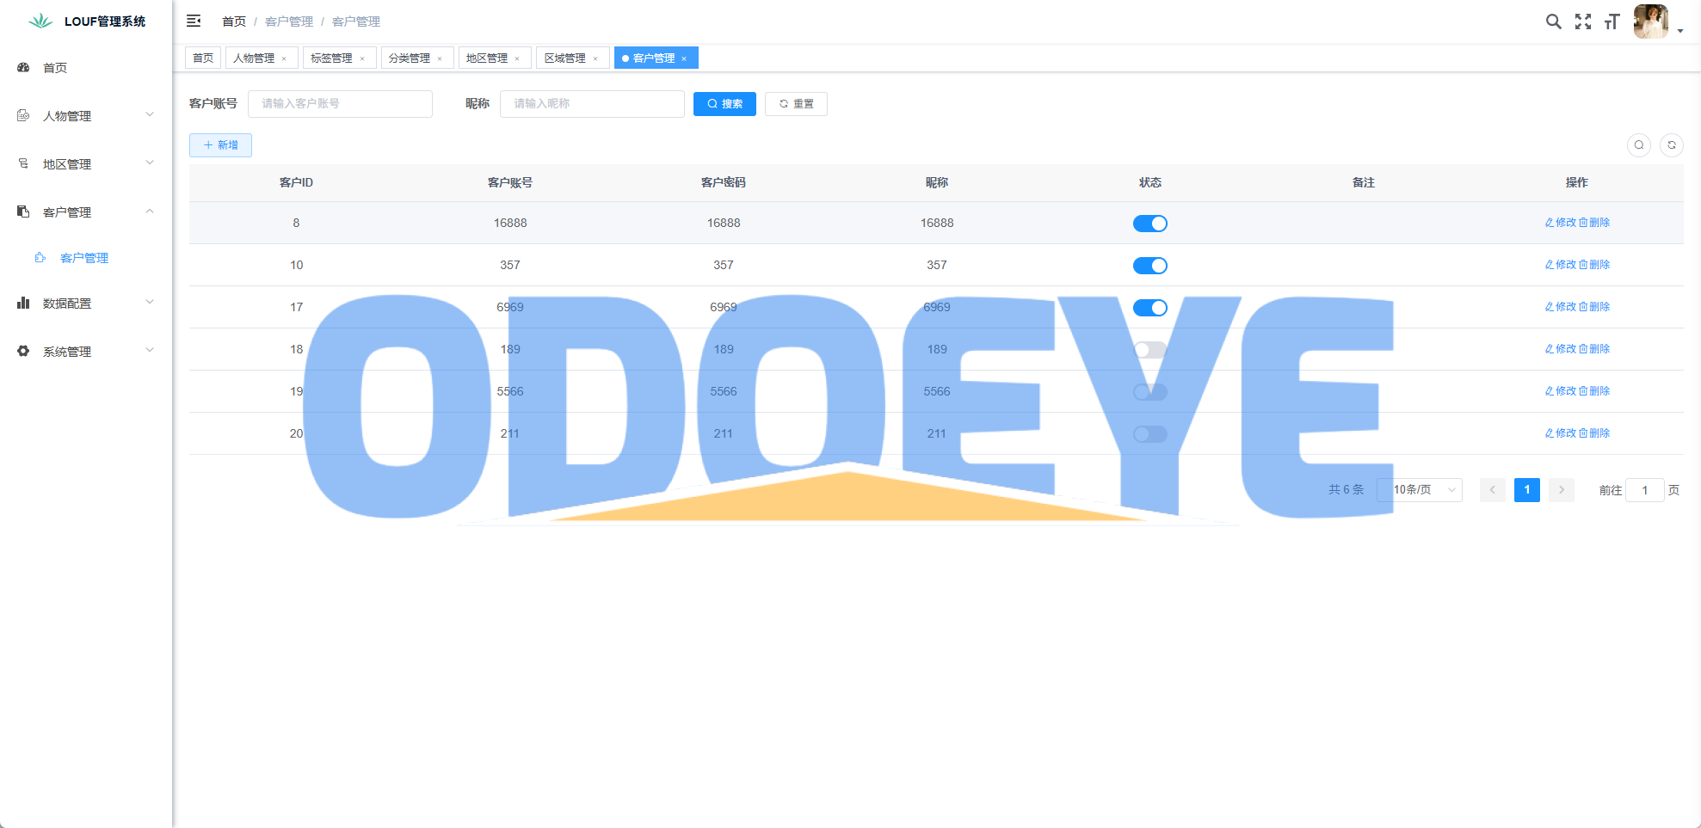Close the 区域管理 tab with its x icon
The height and width of the screenshot is (828, 1701).
[x=595, y=58]
